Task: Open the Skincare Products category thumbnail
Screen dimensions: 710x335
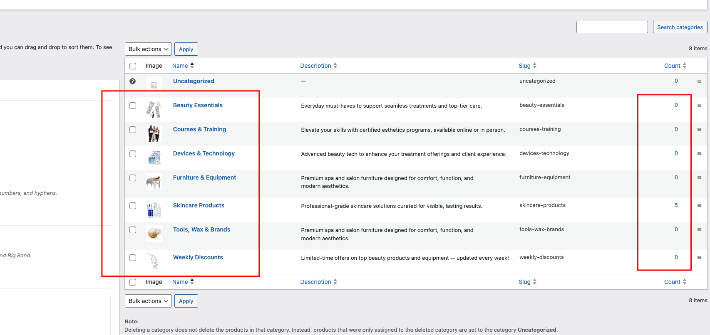Action: pos(154,209)
